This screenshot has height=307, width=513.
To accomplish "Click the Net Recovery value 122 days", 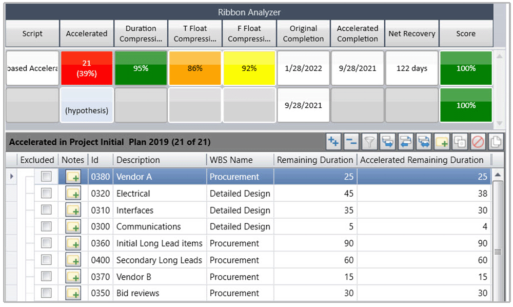I will click(x=411, y=67).
